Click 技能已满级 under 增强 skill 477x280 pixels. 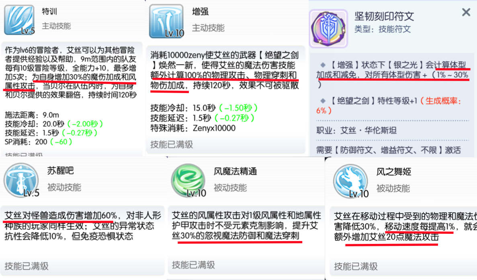click(172, 144)
